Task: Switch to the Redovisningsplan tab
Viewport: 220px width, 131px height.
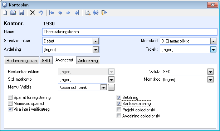Action: click(x=21, y=61)
